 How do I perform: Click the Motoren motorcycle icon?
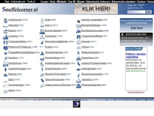tap(5, 75)
